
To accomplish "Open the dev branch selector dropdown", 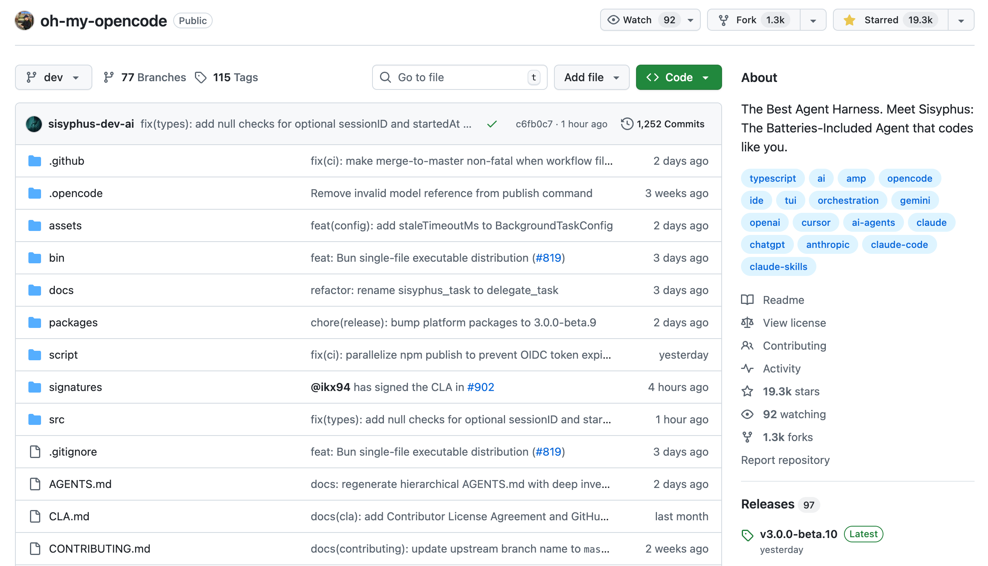I will (x=54, y=77).
